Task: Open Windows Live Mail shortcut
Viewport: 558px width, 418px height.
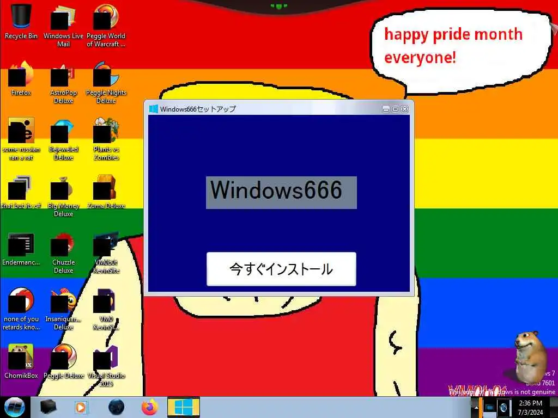Action: [x=63, y=25]
